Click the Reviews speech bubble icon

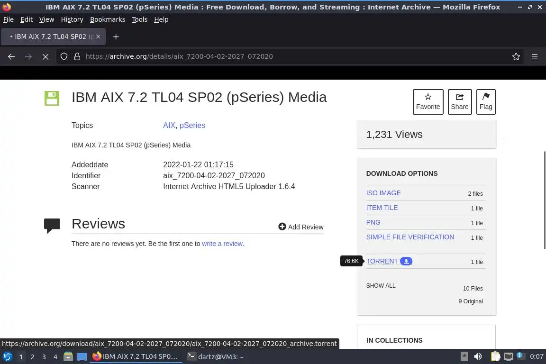click(52, 225)
